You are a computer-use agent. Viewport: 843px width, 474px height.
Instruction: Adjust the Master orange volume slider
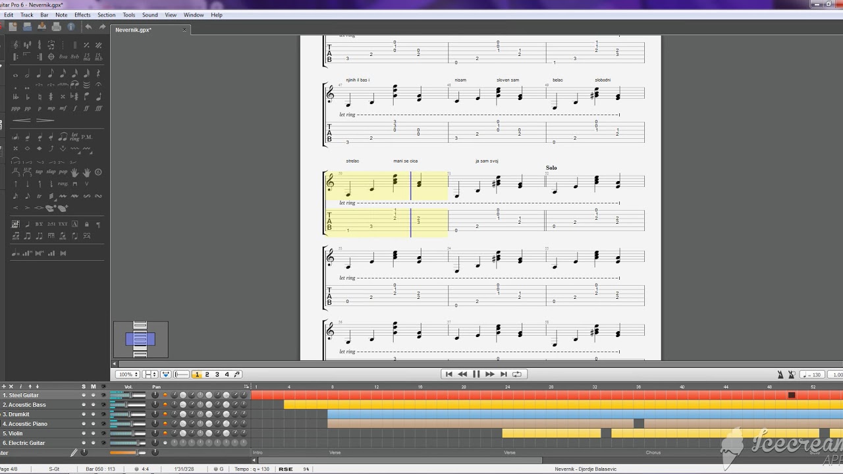[x=128, y=452]
